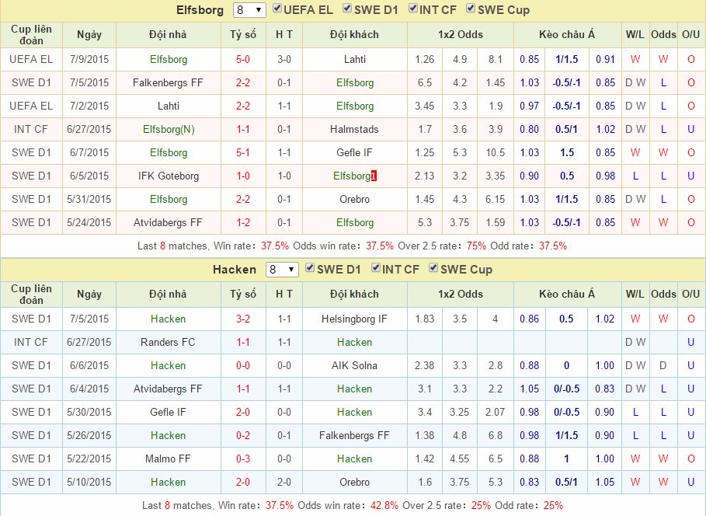Viewport: 706px width, 516px height.
Task: Select the Ngày header in Hacken table
Action: click(89, 295)
